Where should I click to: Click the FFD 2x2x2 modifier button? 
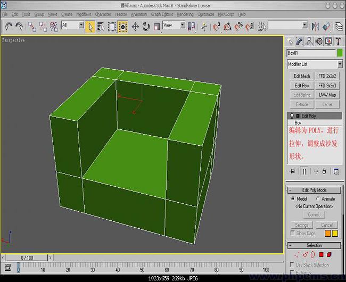(x=327, y=76)
